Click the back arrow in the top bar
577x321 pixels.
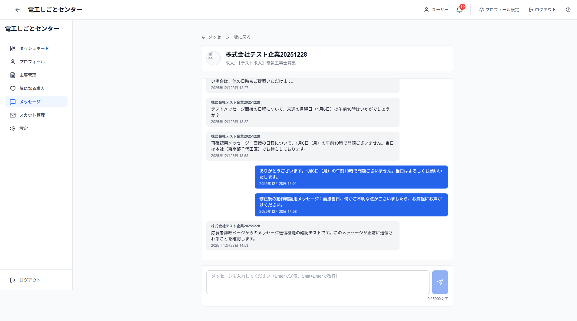[x=17, y=9]
